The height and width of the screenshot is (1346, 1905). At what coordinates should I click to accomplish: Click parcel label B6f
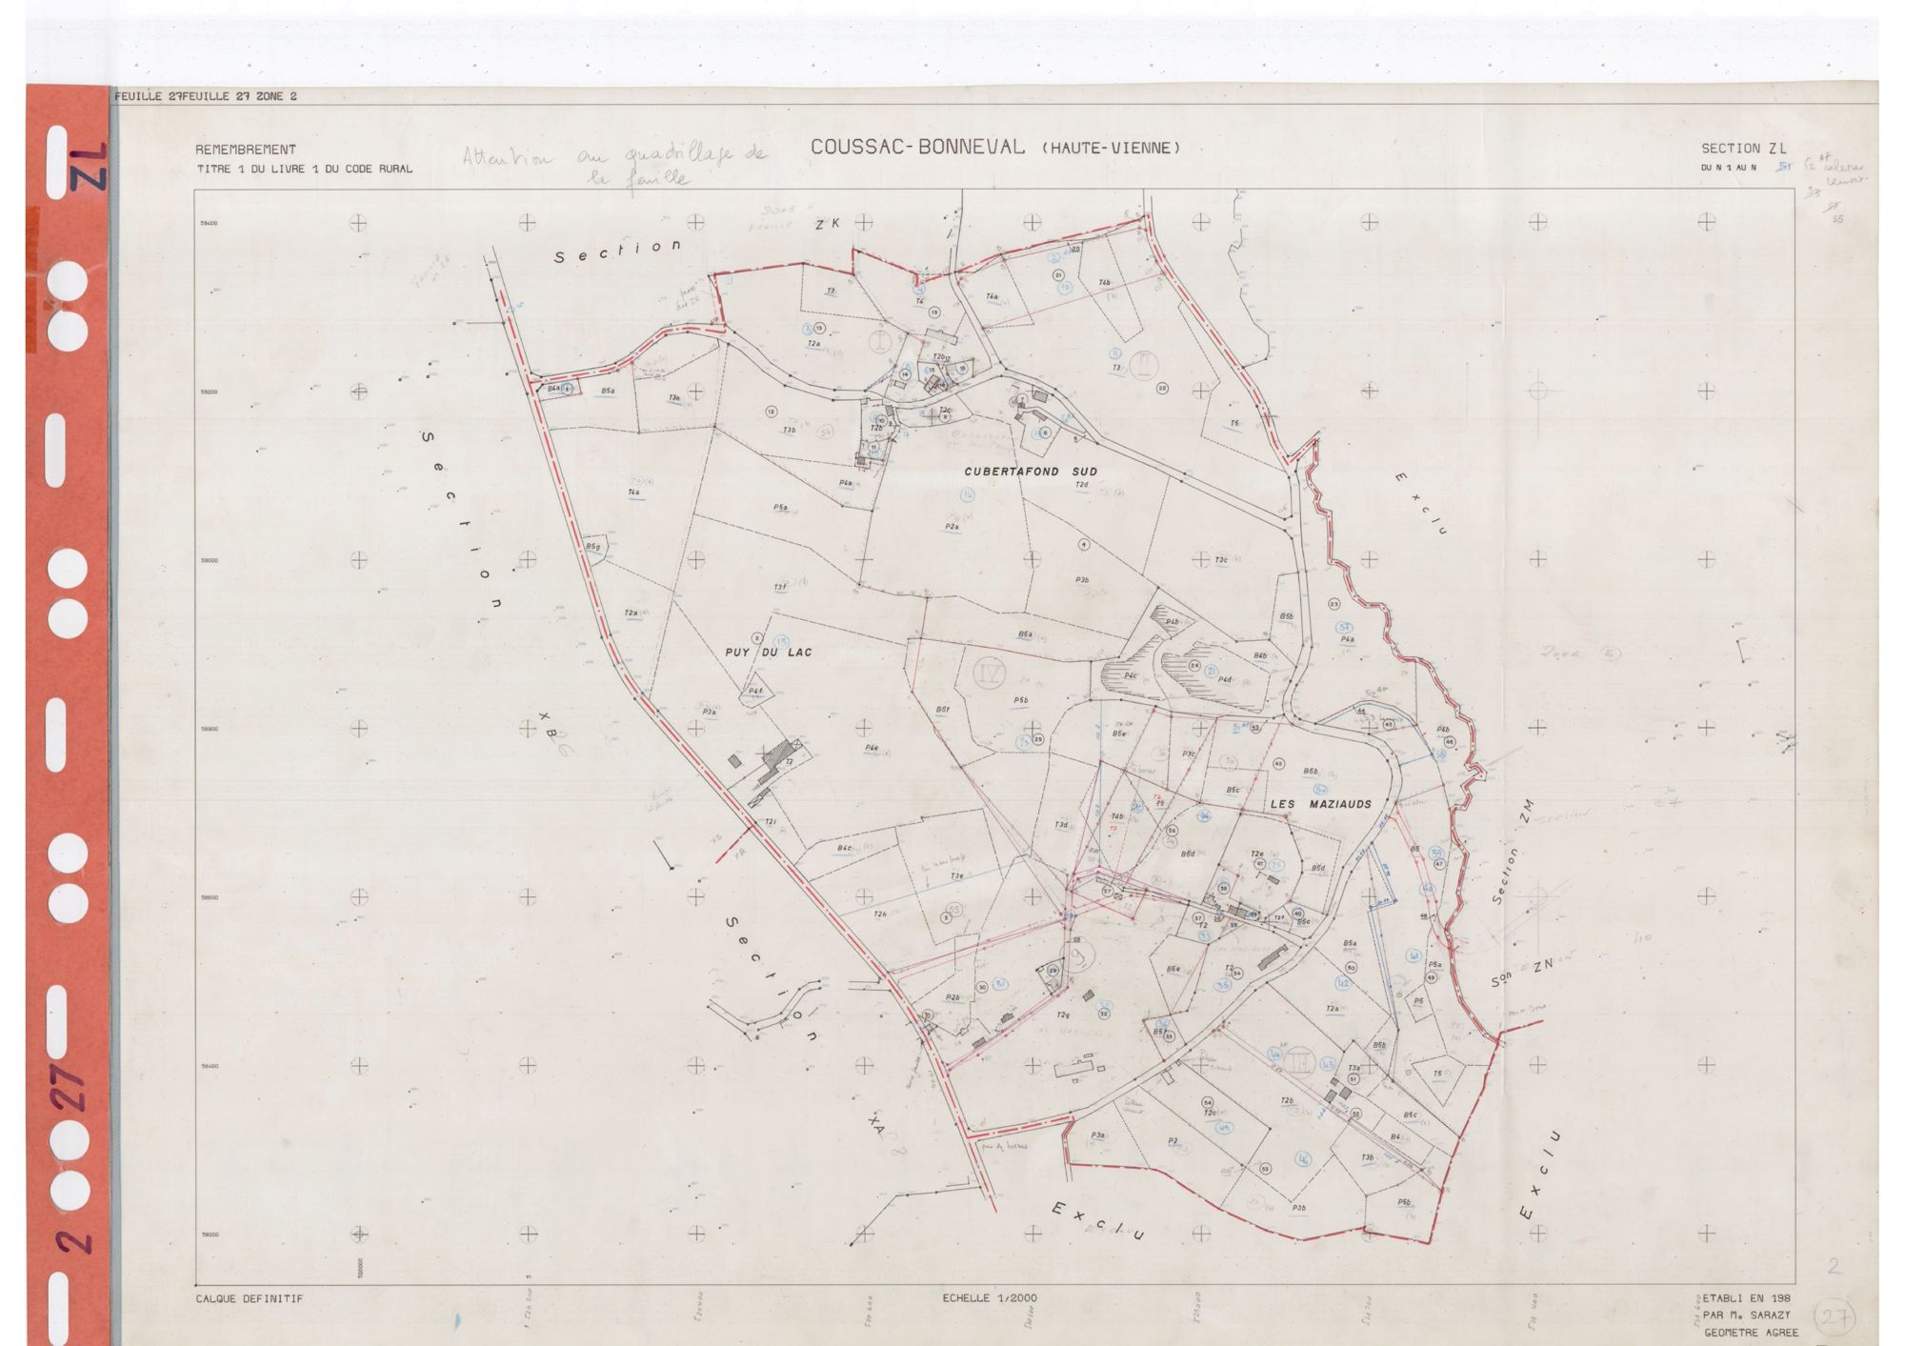(942, 709)
